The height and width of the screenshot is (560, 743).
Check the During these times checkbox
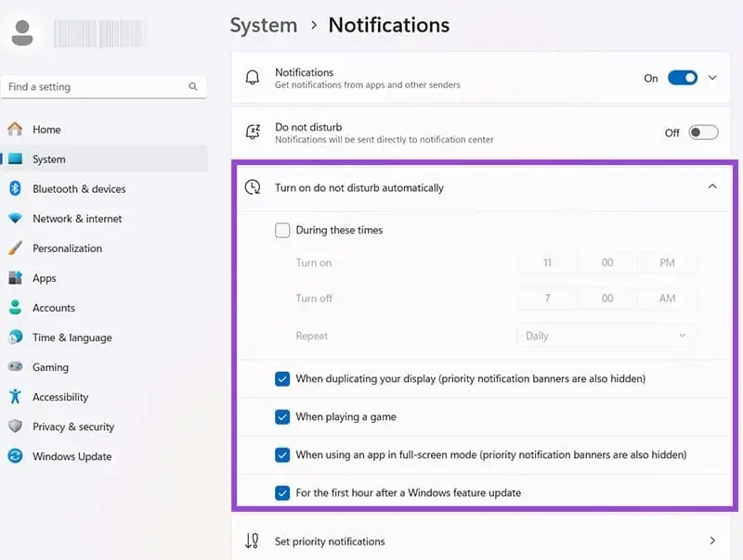[x=282, y=230]
